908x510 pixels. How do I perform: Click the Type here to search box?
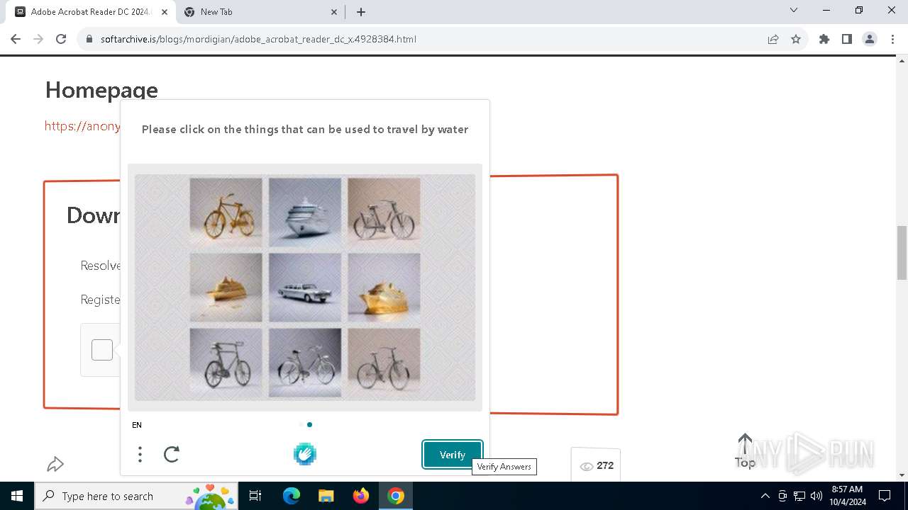point(138,496)
